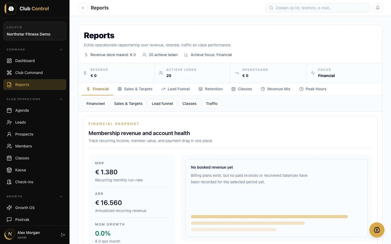Focus the member search field
The image size is (391, 244).
(318, 8)
